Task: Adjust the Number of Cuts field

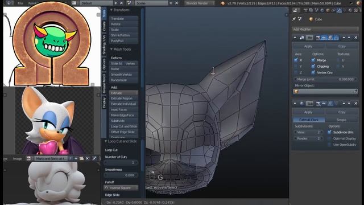Action: (x=121, y=163)
